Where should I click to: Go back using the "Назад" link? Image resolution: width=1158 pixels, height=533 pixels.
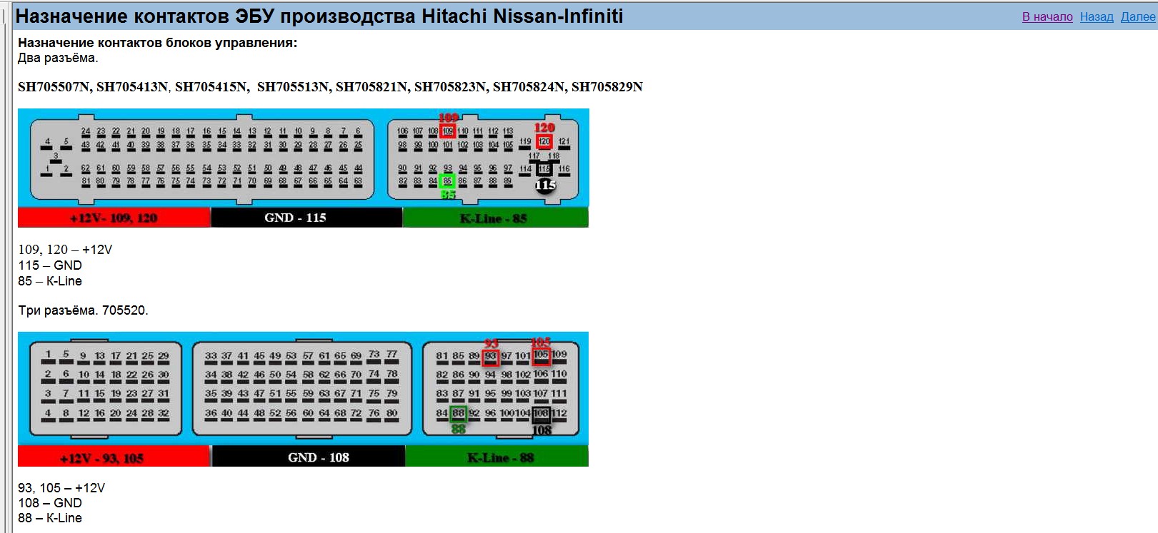click(1096, 16)
